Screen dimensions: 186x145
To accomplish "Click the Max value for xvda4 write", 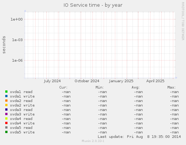I will pyautogui.click(x=174, y=123).
